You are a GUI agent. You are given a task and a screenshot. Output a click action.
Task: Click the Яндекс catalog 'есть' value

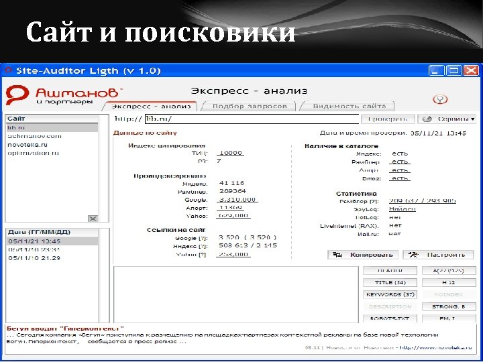(x=400, y=154)
